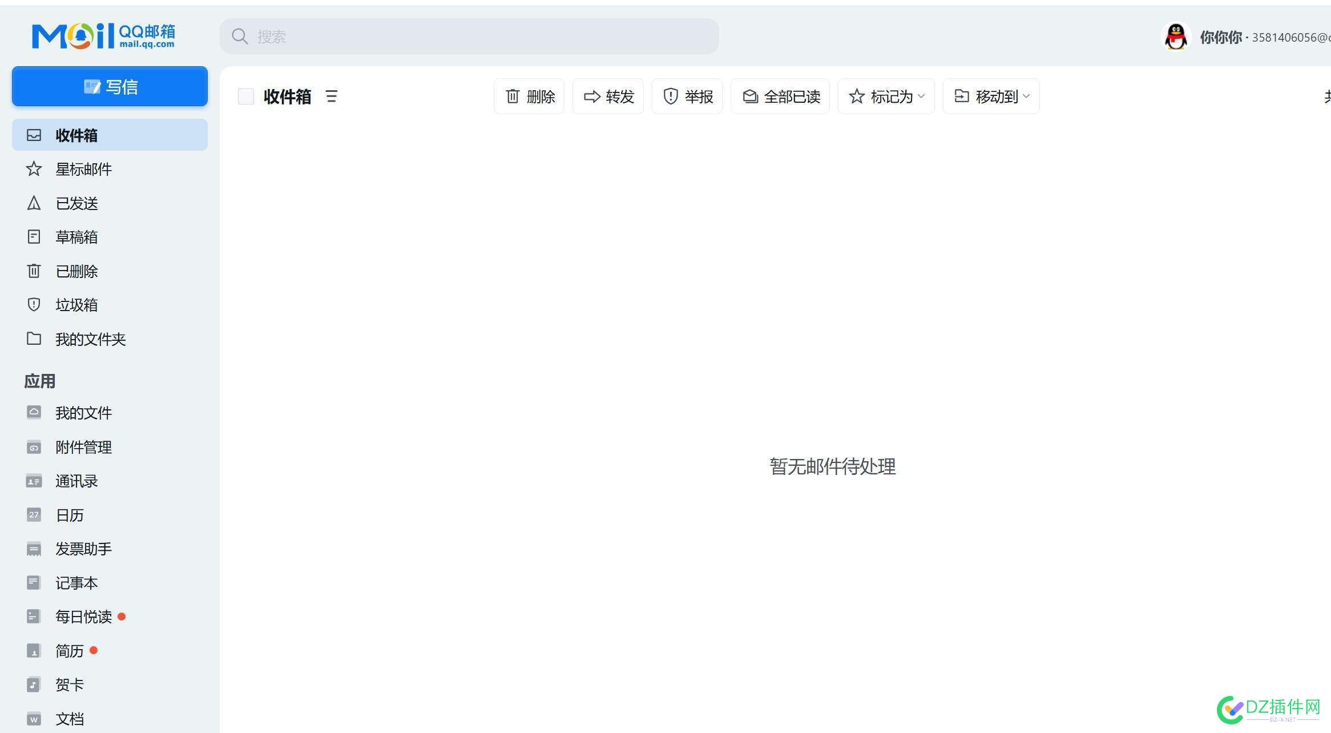
Task: Click the contact card icon beside 通讯录
Action: [x=34, y=481]
